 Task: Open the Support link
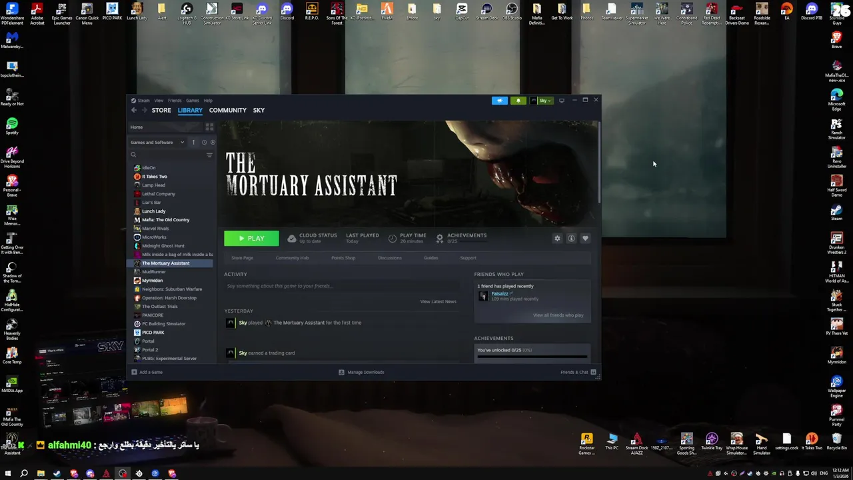[468, 258]
